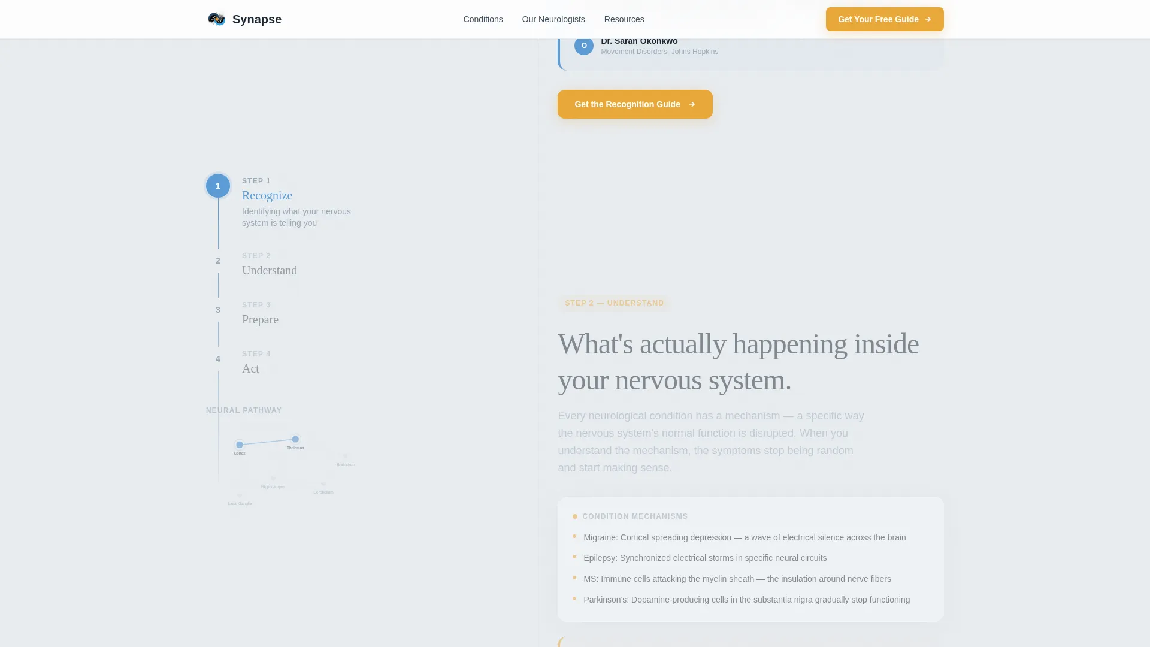Select the Parkinson's dopamine-producing cells line
Viewport: 1150px width, 647px height.
746,600
